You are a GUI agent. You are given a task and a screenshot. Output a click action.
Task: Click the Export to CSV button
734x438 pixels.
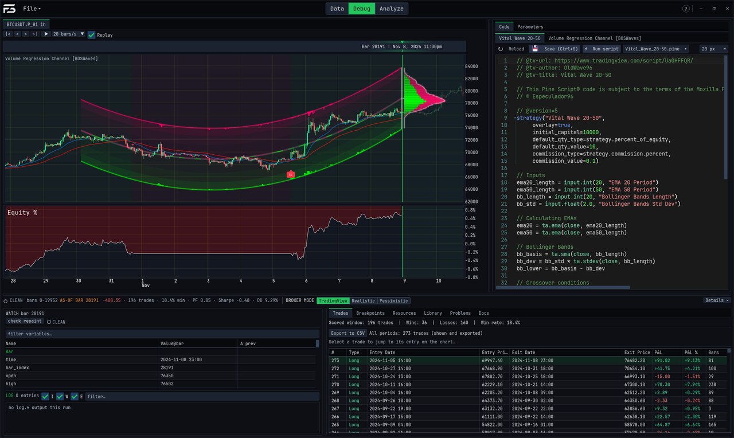click(x=348, y=333)
